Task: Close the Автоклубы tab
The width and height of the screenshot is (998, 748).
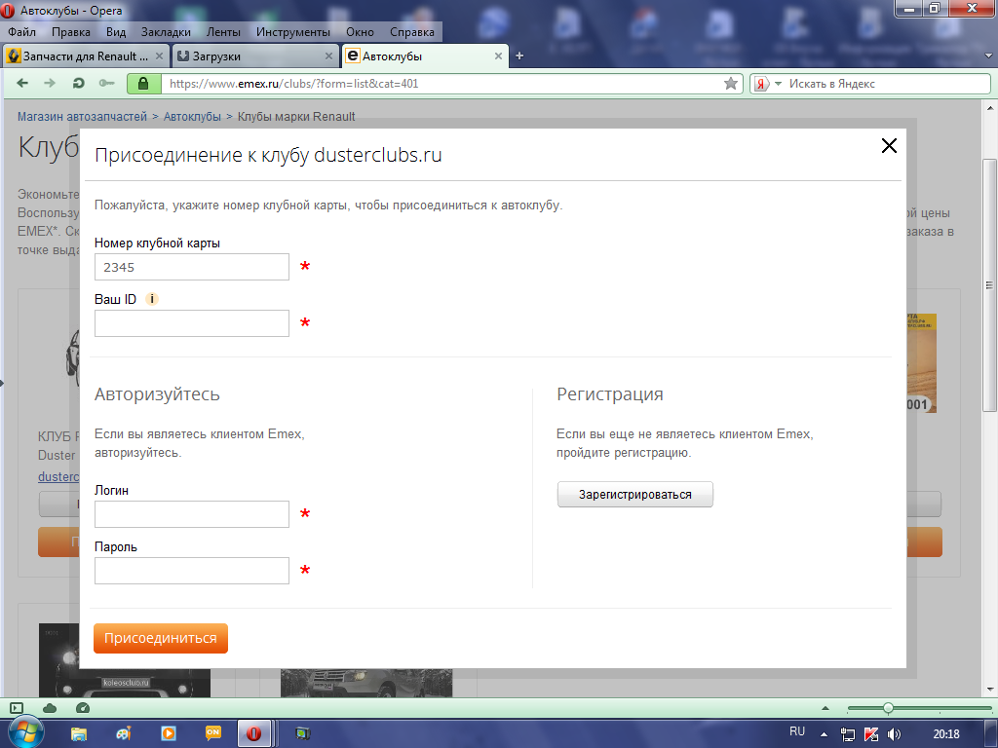Action: coord(498,56)
